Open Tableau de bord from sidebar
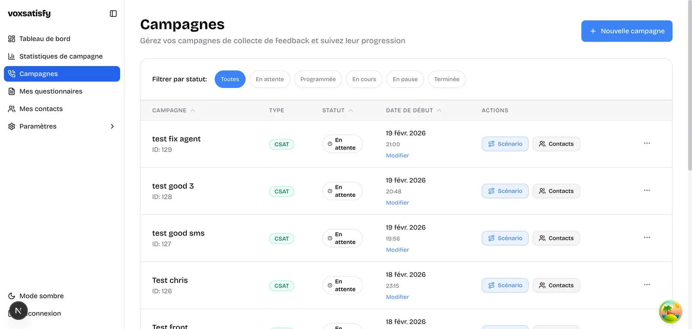The image size is (692, 329). (62, 39)
